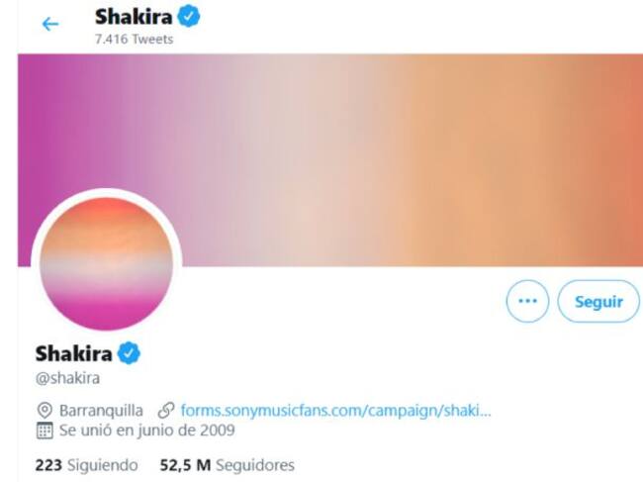View the 223 Siguiendo list
This screenshot has height=482, width=643.
86,465
